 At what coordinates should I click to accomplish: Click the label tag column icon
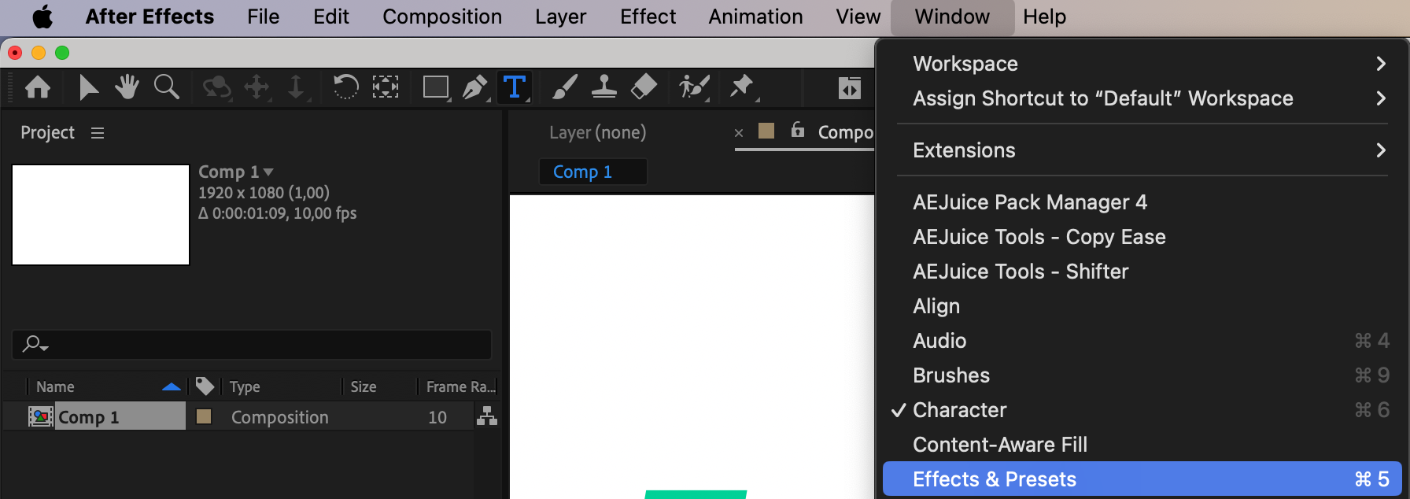click(205, 386)
